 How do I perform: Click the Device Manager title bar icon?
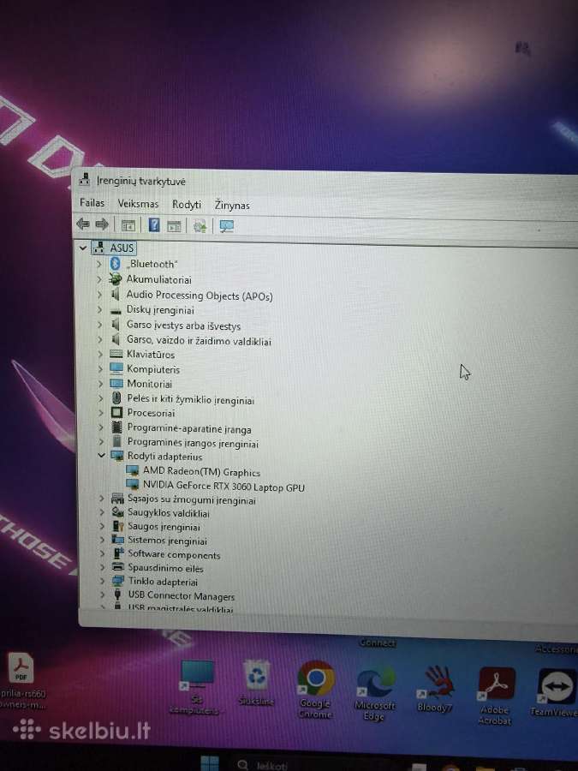point(85,180)
